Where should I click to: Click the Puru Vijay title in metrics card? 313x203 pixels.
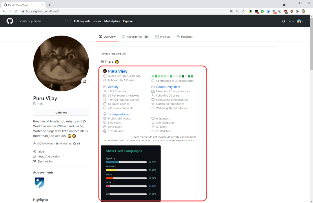[118, 71]
